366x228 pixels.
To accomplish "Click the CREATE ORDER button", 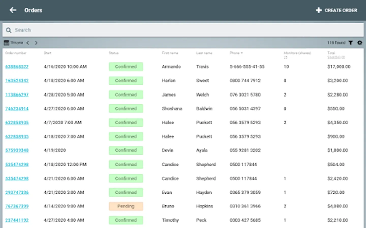I will click(337, 10).
